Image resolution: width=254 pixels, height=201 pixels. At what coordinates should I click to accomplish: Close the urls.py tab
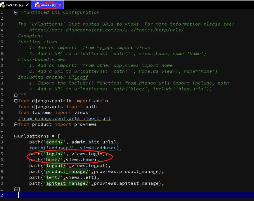pyautogui.click(x=60, y=5)
